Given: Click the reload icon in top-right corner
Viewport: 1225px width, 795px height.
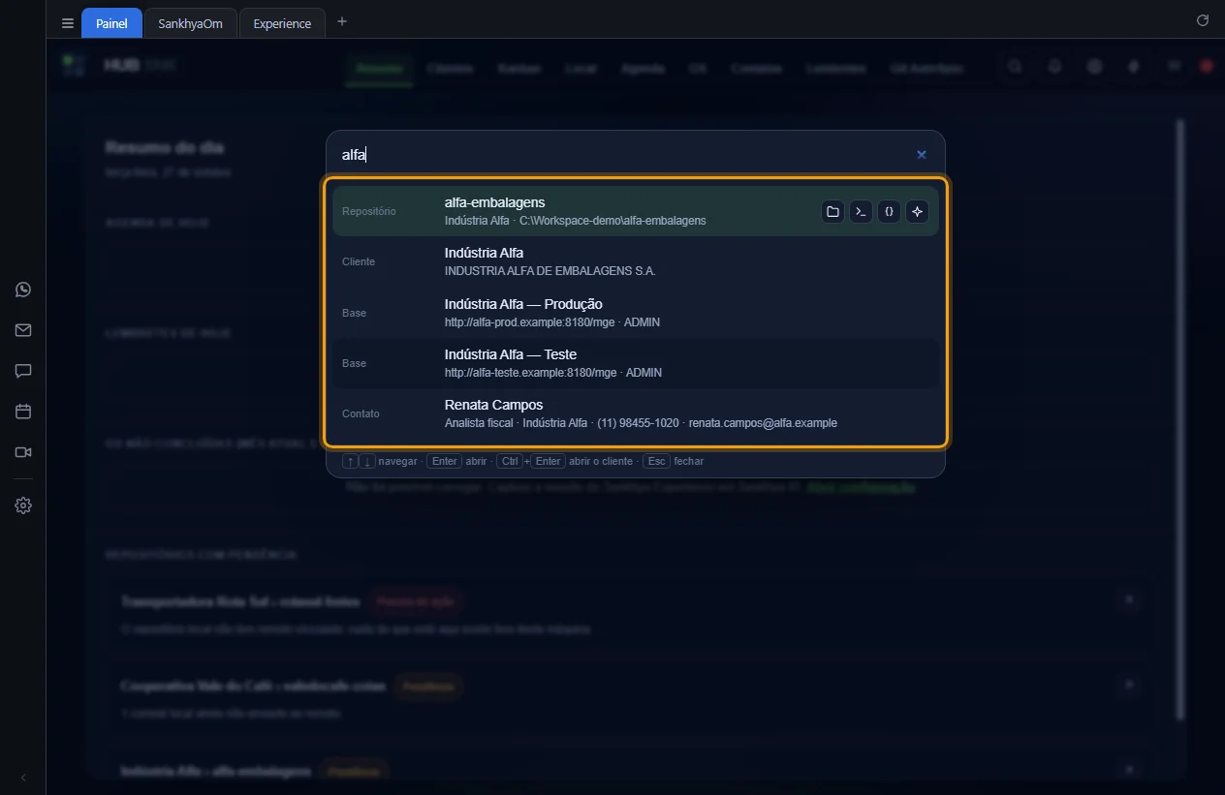Looking at the screenshot, I should click(1203, 20).
